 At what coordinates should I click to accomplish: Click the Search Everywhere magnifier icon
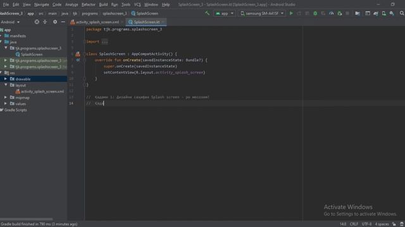tap(402, 13)
